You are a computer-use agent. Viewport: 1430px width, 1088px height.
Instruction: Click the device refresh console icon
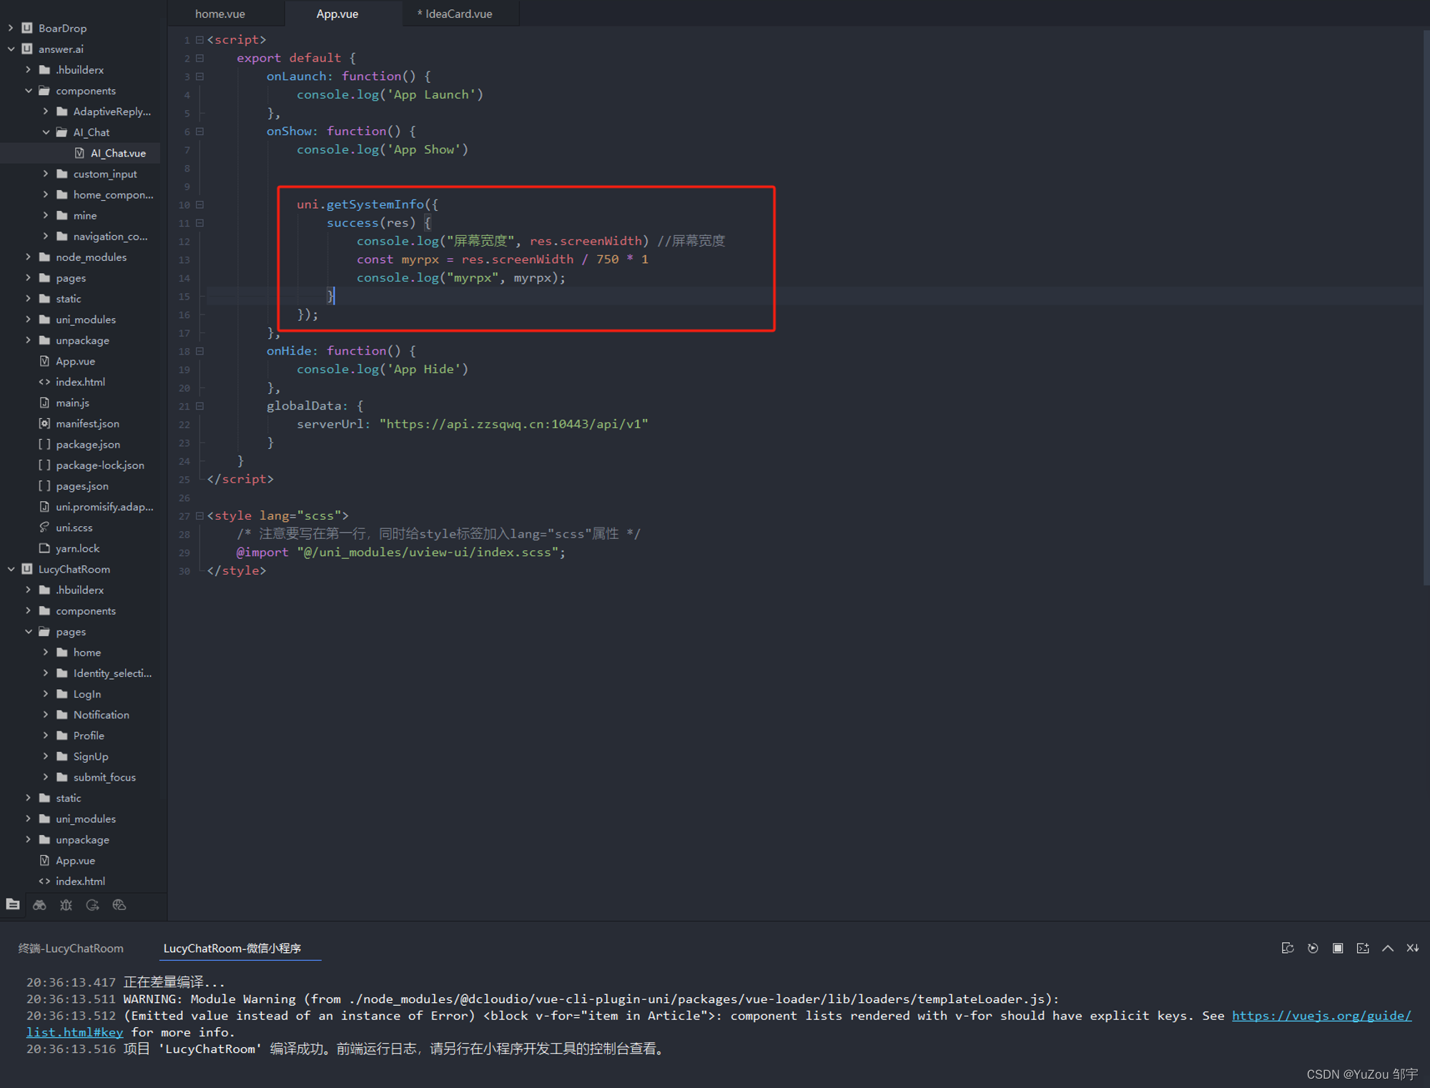(x=1288, y=948)
